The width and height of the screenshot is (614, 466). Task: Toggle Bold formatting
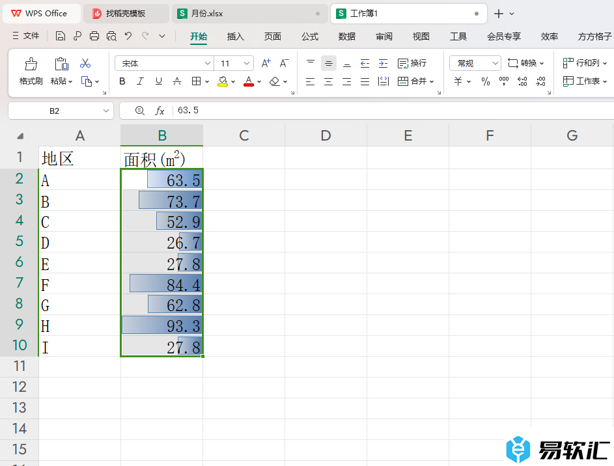[x=122, y=81]
